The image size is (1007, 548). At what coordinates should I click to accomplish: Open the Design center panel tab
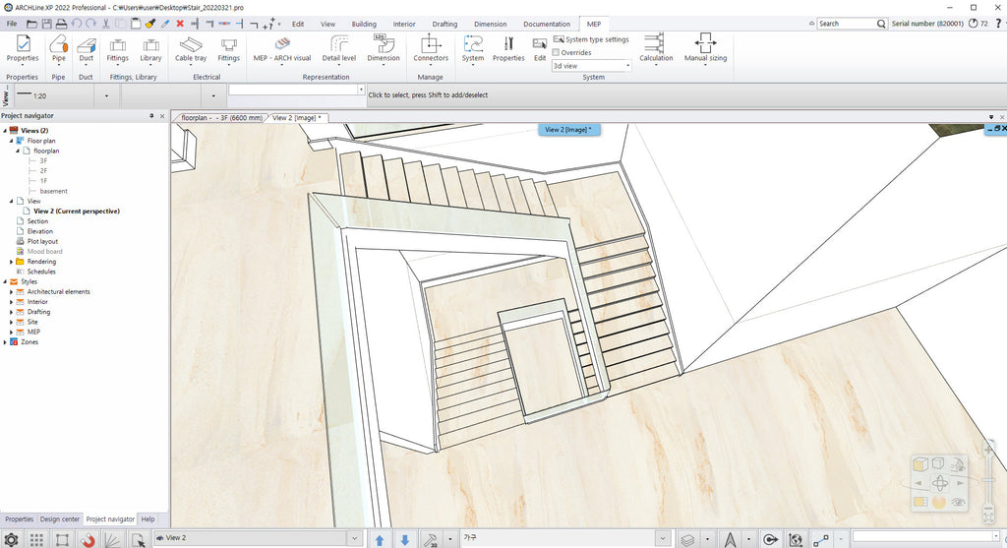click(x=59, y=518)
